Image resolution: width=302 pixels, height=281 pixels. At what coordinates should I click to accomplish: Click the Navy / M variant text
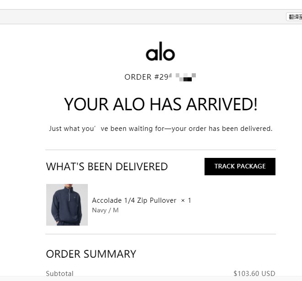coord(105,211)
